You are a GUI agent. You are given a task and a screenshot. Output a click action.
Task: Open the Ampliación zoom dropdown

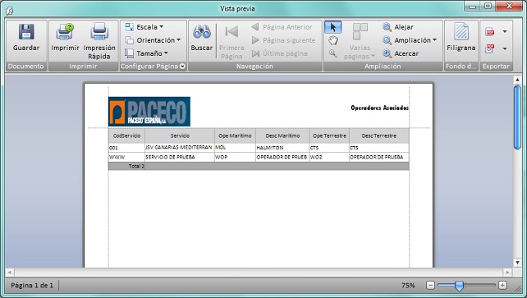click(x=410, y=40)
